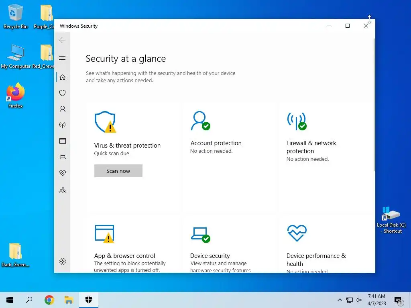Open Device performance heart icon in sidebar
The width and height of the screenshot is (411, 308).
point(62,173)
